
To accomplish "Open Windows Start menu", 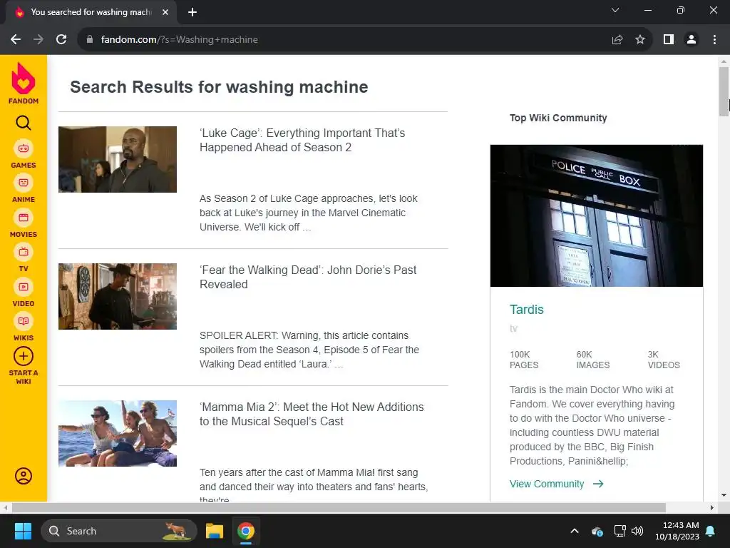I will (23, 531).
